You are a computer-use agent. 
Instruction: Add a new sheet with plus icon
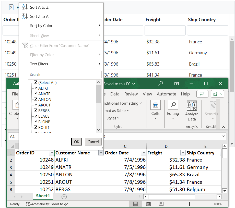click(64, 197)
